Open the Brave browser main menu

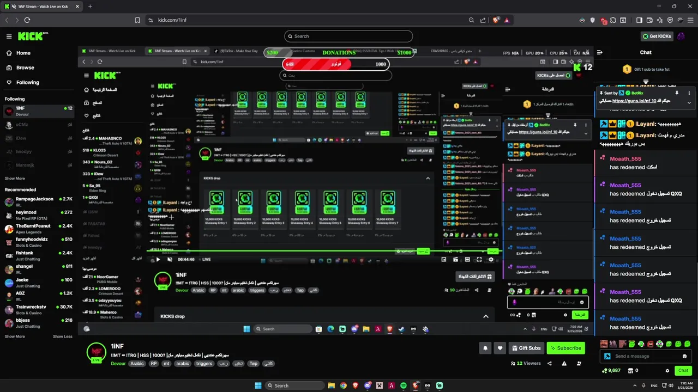click(691, 20)
